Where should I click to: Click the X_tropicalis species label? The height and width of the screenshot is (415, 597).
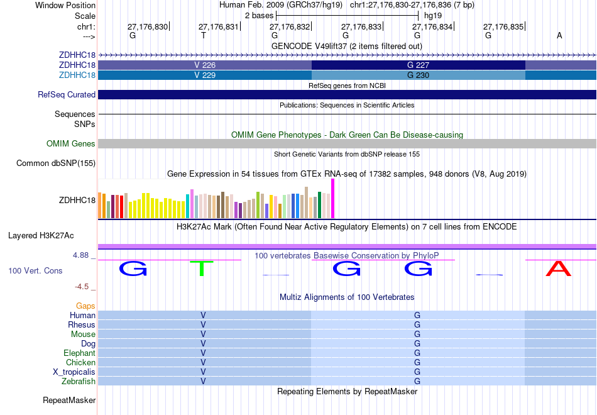point(74,372)
